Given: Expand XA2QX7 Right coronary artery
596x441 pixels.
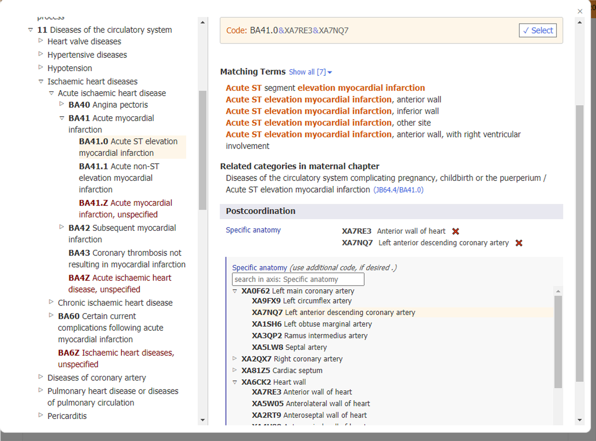Looking at the screenshot, I should 235,359.
